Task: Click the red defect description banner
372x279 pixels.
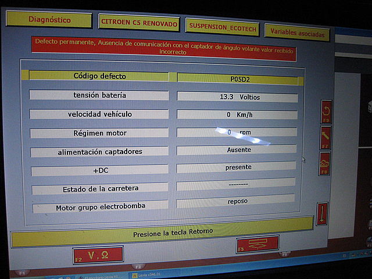Action: tap(164, 46)
